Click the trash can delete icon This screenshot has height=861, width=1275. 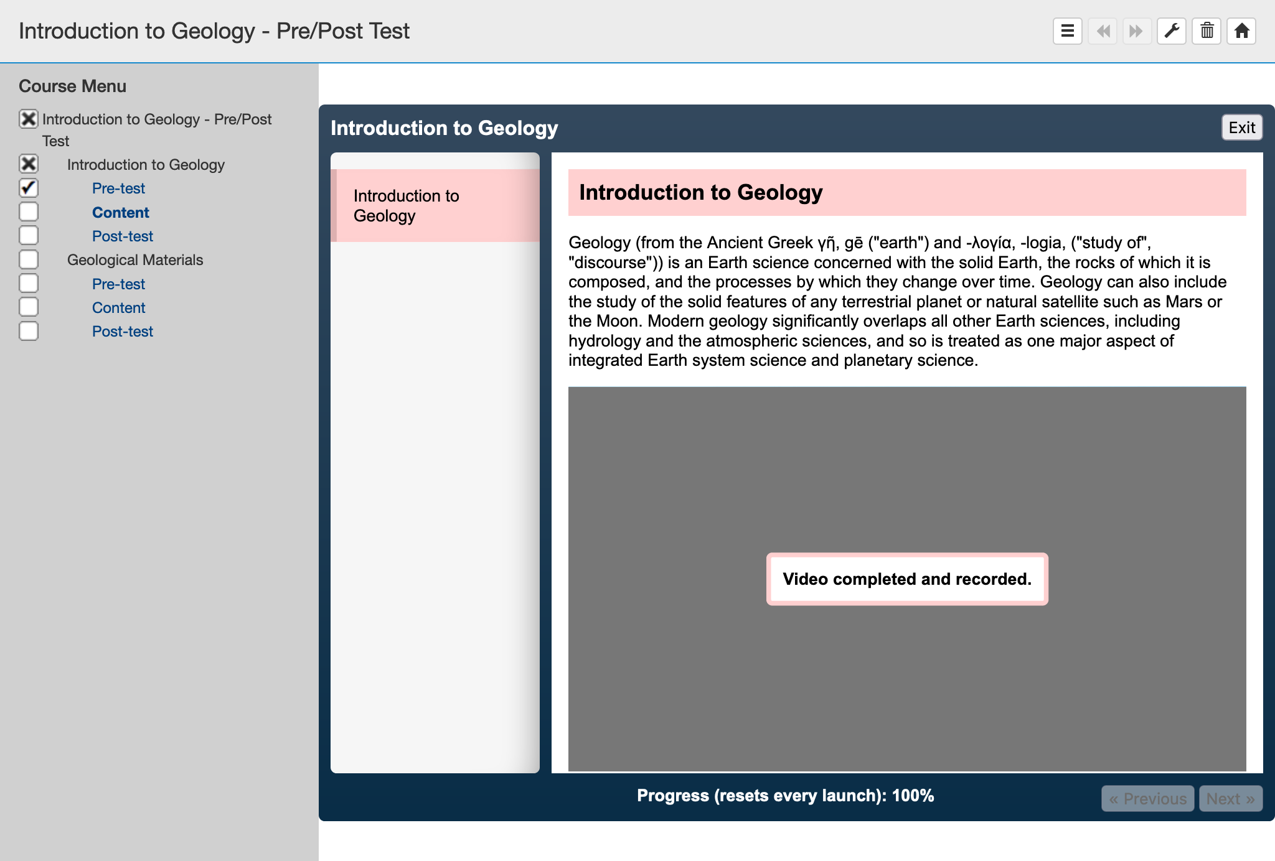(x=1207, y=31)
